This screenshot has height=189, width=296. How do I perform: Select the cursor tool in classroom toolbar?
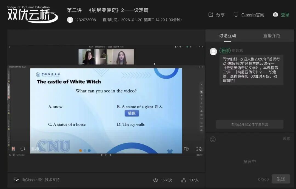tap(201, 85)
